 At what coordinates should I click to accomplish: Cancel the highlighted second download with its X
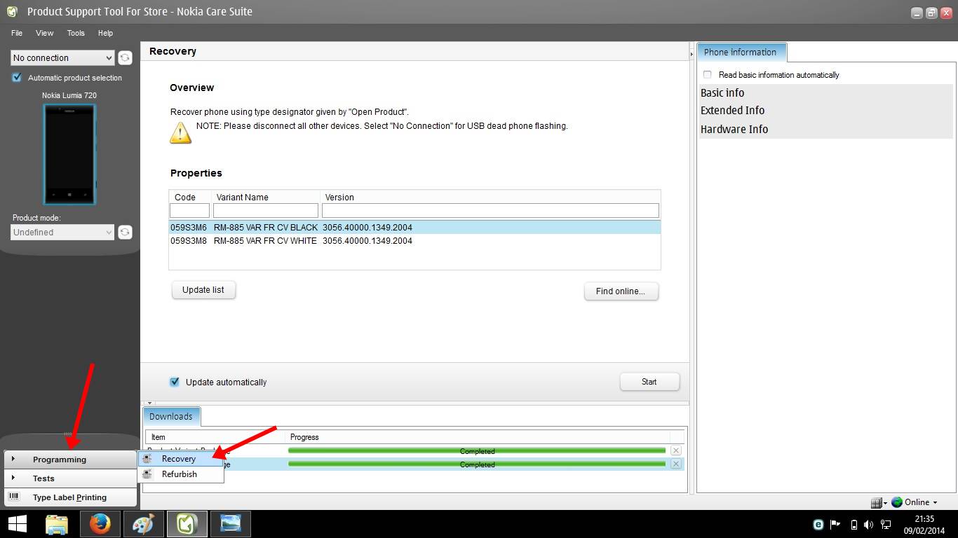(x=675, y=464)
